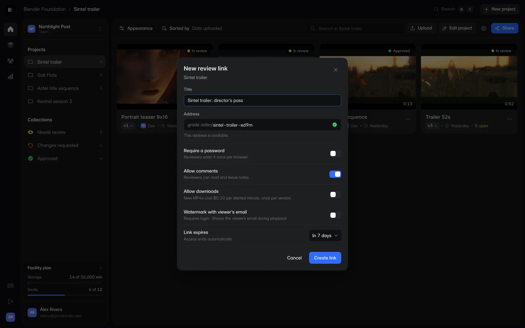525x328 pixels.
Task: Expand Facility plan chevron
Action: click(x=100, y=268)
